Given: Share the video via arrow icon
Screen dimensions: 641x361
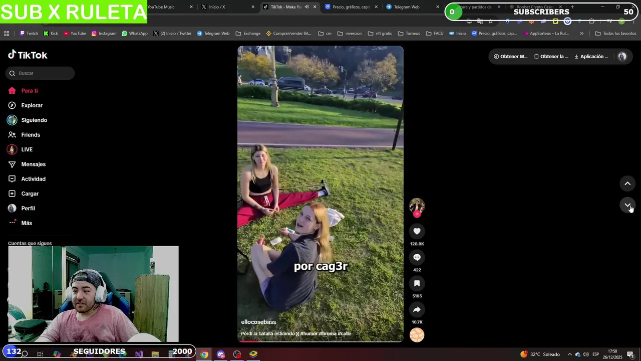Looking at the screenshot, I should coord(417,309).
